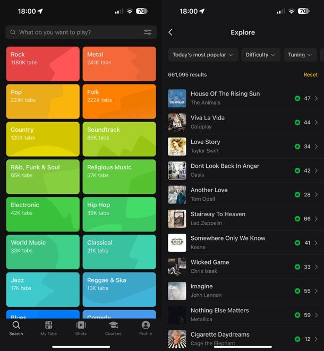Tap The Animals album thumbnail
This screenshot has width=324, height=351.
[177, 98]
